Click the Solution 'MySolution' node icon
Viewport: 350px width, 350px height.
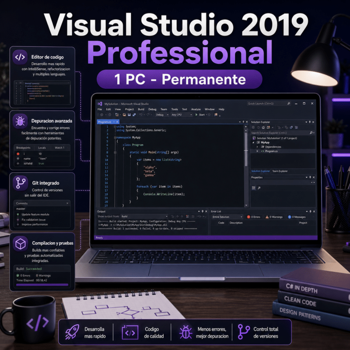[254, 138]
